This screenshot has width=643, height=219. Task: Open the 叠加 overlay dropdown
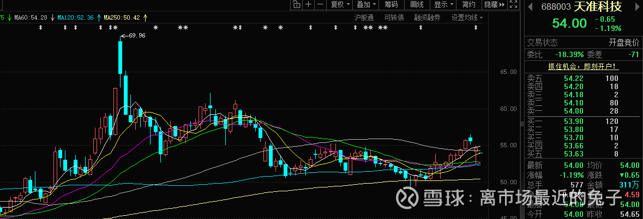[x=366, y=4]
